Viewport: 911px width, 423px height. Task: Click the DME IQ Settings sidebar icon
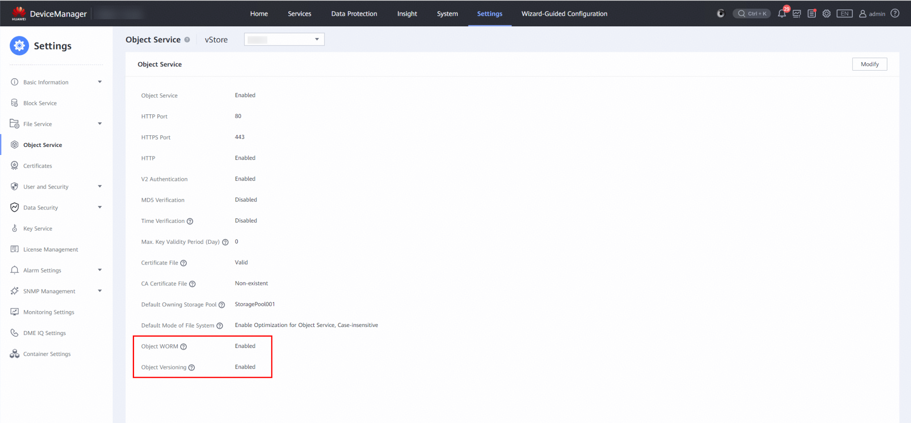point(14,333)
